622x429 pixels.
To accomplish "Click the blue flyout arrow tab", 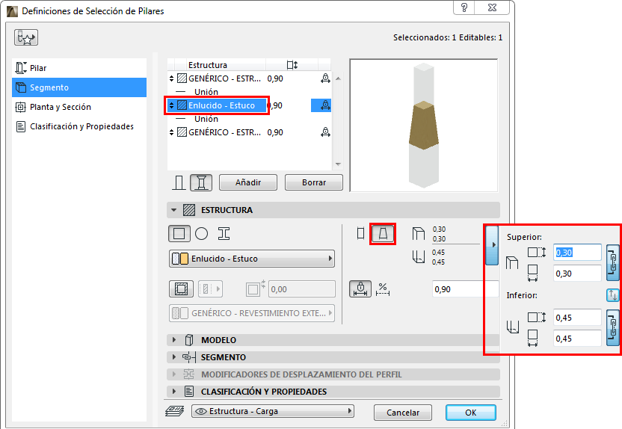I will coord(492,245).
